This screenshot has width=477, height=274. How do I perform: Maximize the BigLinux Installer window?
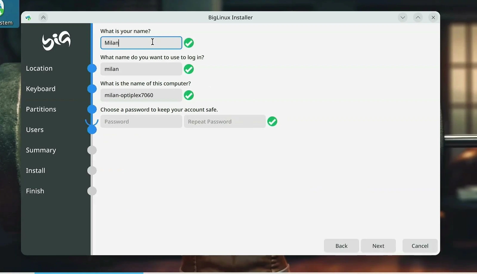[x=418, y=18]
